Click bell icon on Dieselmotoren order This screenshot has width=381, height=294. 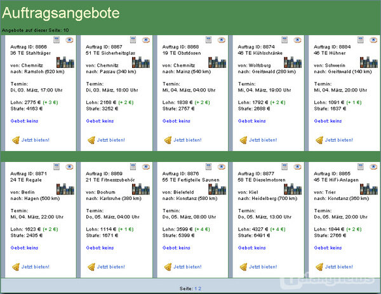(243, 267)
